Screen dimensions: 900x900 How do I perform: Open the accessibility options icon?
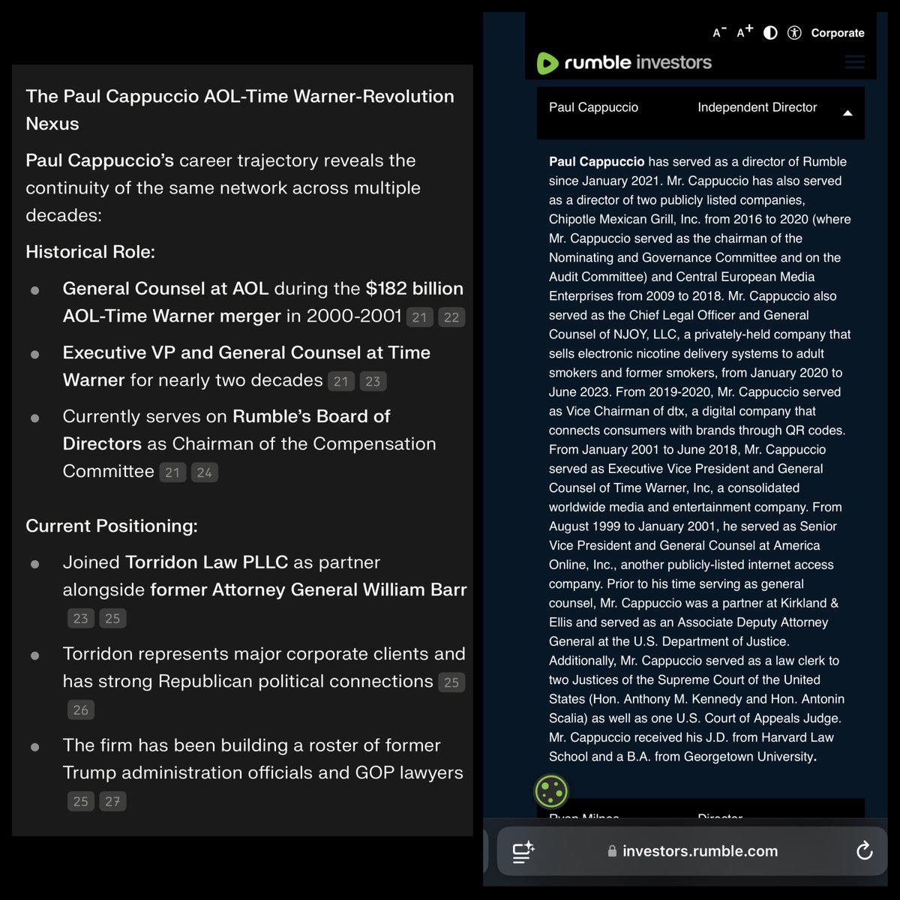[795, 32]
